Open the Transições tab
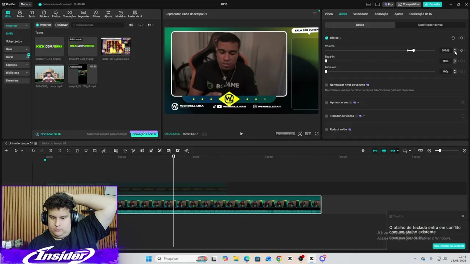The width and height of the screenshot is (470, 264). (x=69, y=14)
